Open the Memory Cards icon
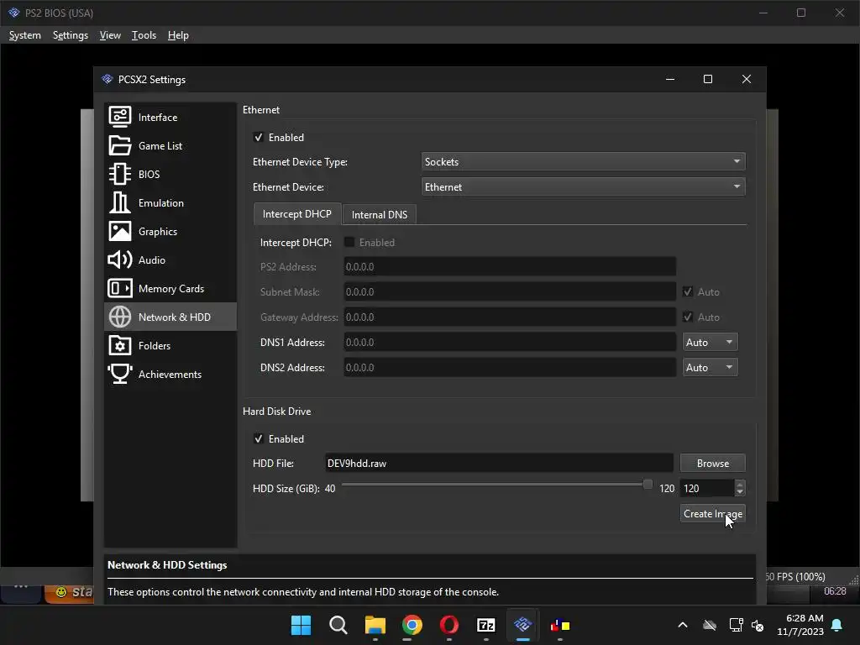Viewport: 860px width, 645px height. point(119,288)
